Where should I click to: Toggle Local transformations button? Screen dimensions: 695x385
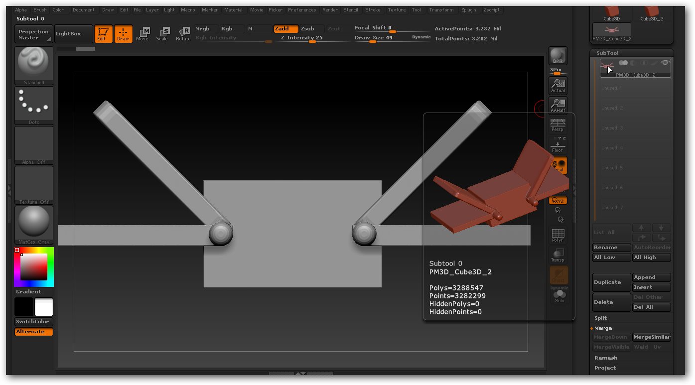558,165
